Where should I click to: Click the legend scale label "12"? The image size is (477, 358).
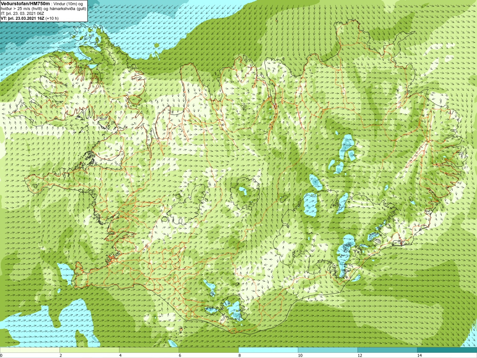(360, 355)
